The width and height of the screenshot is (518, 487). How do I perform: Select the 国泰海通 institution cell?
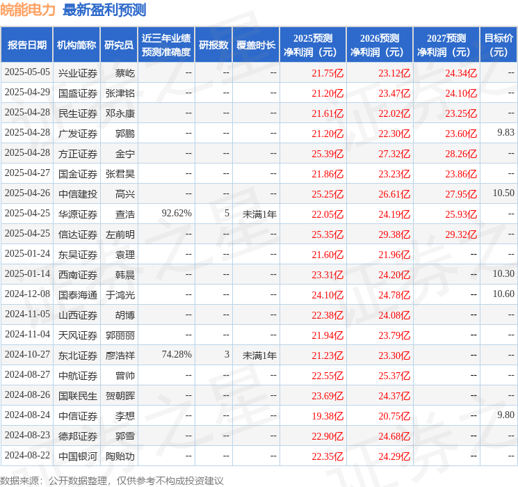tap(78, 295)
